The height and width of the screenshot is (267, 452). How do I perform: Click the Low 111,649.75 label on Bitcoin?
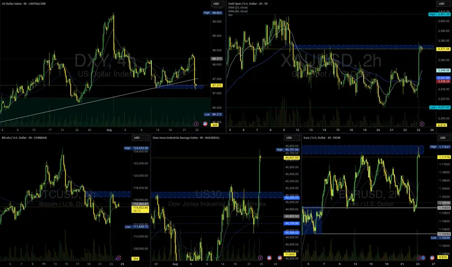click(x=137, y=227)
